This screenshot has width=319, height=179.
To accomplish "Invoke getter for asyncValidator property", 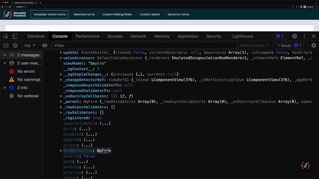I will point(105,123).
